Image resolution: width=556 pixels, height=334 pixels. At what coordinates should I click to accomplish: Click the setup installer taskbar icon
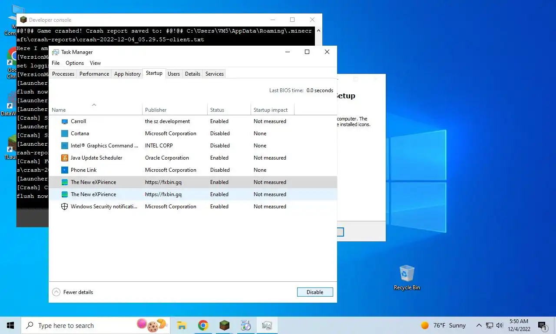(x=245, y=325)
